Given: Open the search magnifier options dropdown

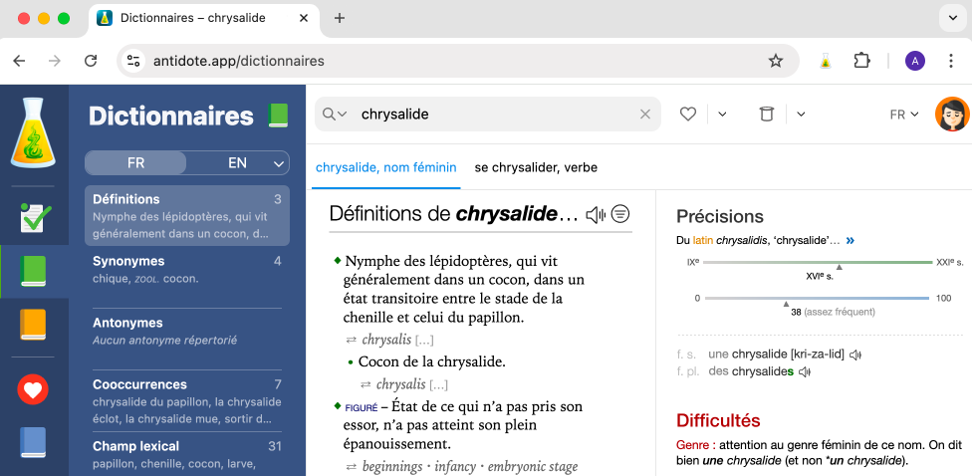Looking at the screenshot, I should [x=335, y=115].
